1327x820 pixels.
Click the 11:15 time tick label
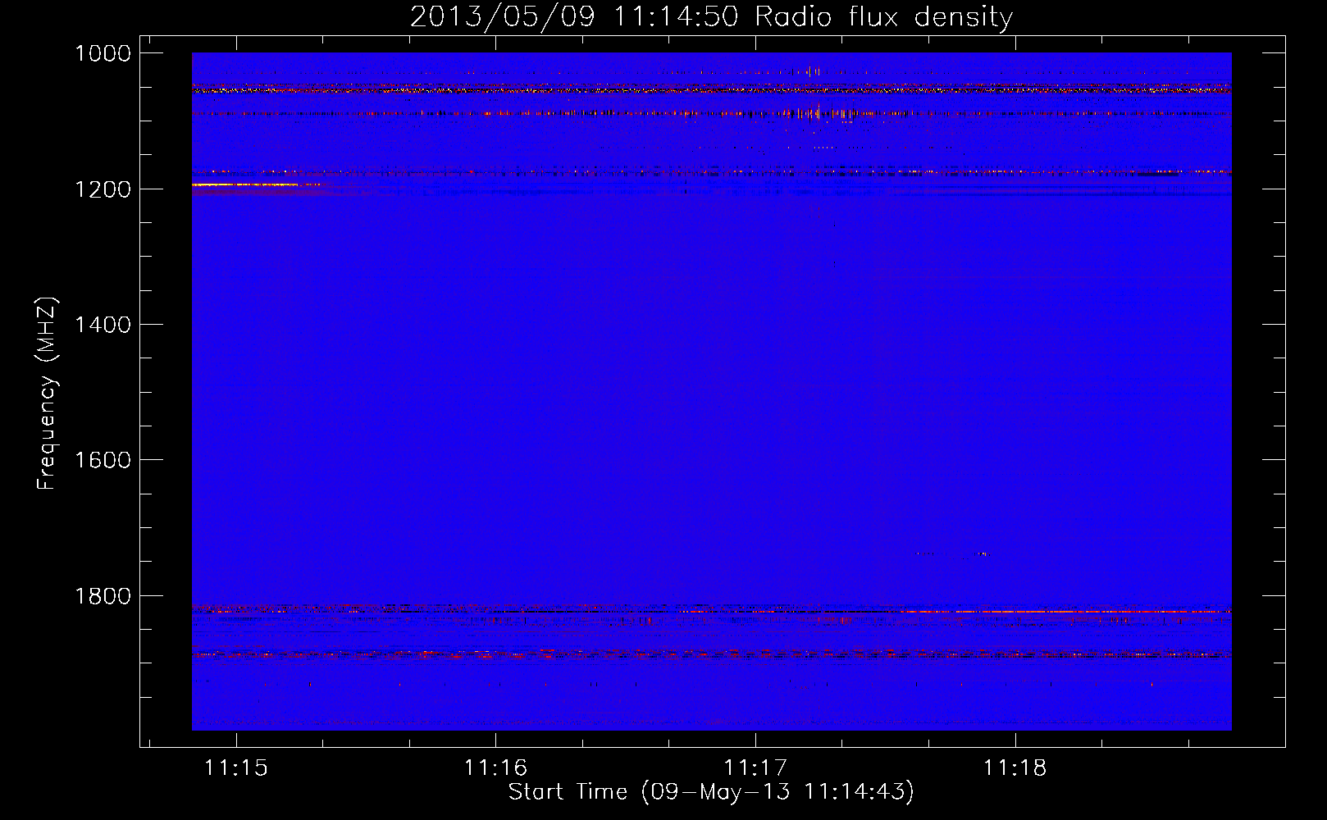(x=236, y=768)
